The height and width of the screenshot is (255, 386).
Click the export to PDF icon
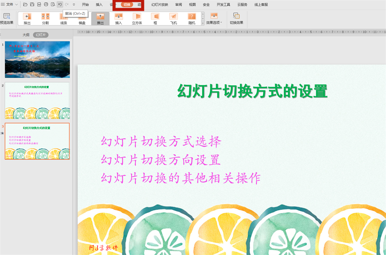[x=39, y=4]
